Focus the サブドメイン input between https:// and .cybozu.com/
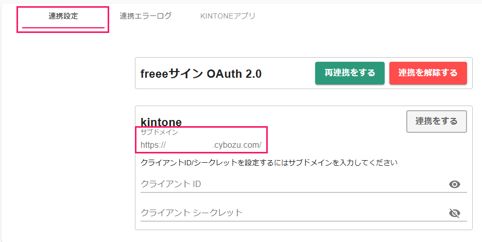Viewport: 482px width, 242px height. tap(189, 145)
